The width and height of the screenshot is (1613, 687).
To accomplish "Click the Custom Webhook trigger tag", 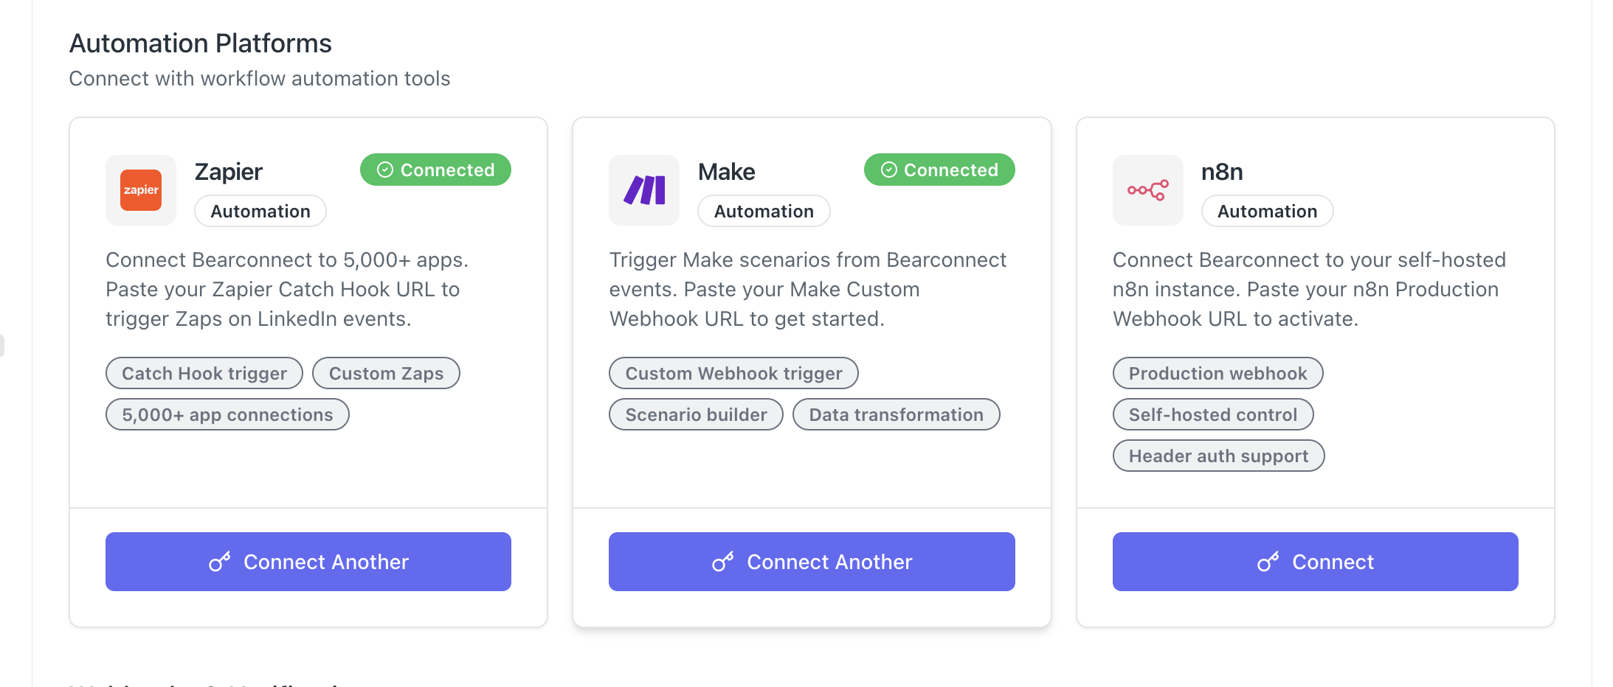I will 733,374.
